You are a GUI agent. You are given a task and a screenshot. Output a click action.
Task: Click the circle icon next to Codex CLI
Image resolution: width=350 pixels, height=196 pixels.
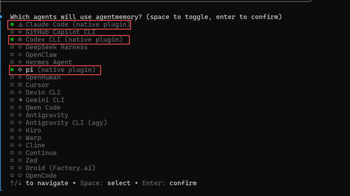pyautogui.click(x=20, y=40)
